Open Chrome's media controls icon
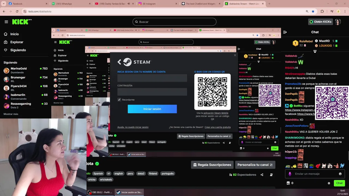Screen dimensions: 349x196 332,11
